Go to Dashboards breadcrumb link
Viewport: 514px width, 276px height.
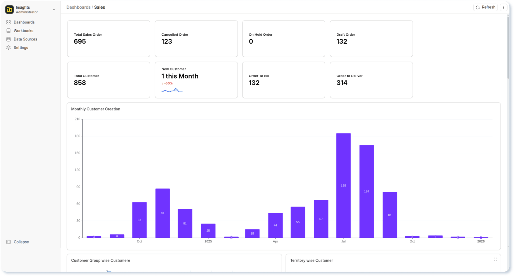click(x=78, y=7)
